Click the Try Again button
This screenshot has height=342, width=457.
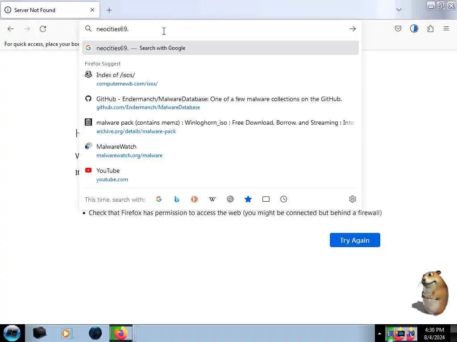pyautogui.click(x=355, y=240)
